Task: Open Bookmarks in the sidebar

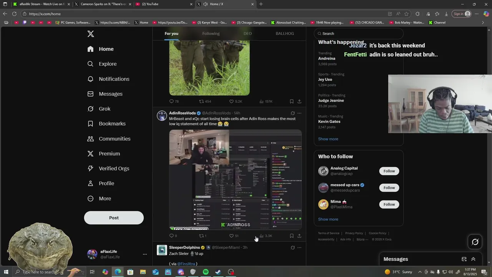Action: pyautogui.click(x=106, y=123)
